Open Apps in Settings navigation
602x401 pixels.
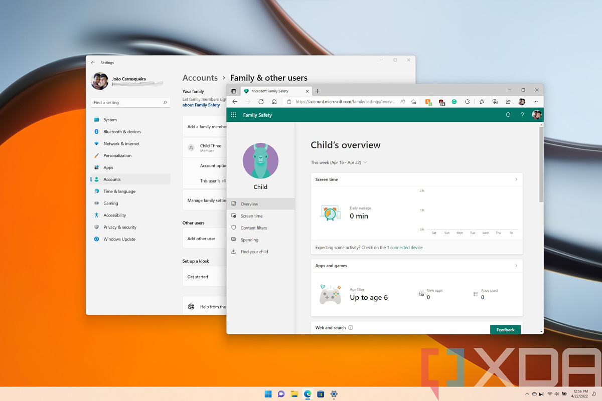(130, 167)
